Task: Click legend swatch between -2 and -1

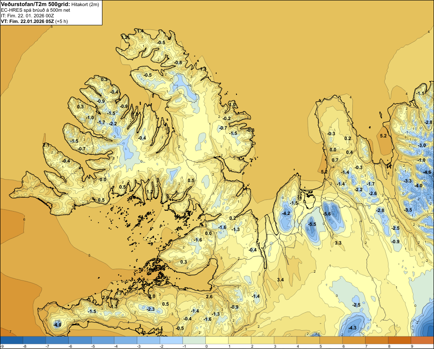Action: 171,340
